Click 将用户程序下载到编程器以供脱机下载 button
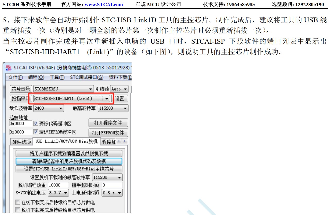 point(69,154)
